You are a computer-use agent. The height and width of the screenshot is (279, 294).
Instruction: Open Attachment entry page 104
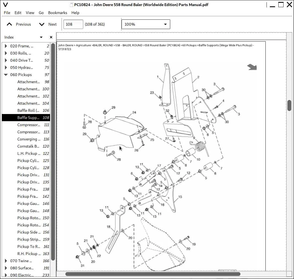pos(26,103)
